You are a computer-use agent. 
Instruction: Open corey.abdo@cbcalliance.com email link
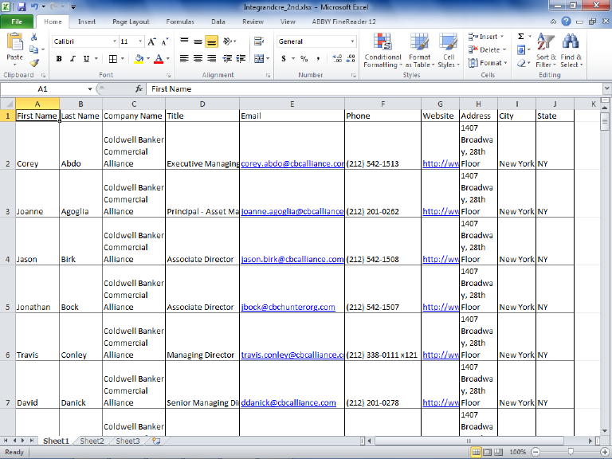click(x=292, y=164)
